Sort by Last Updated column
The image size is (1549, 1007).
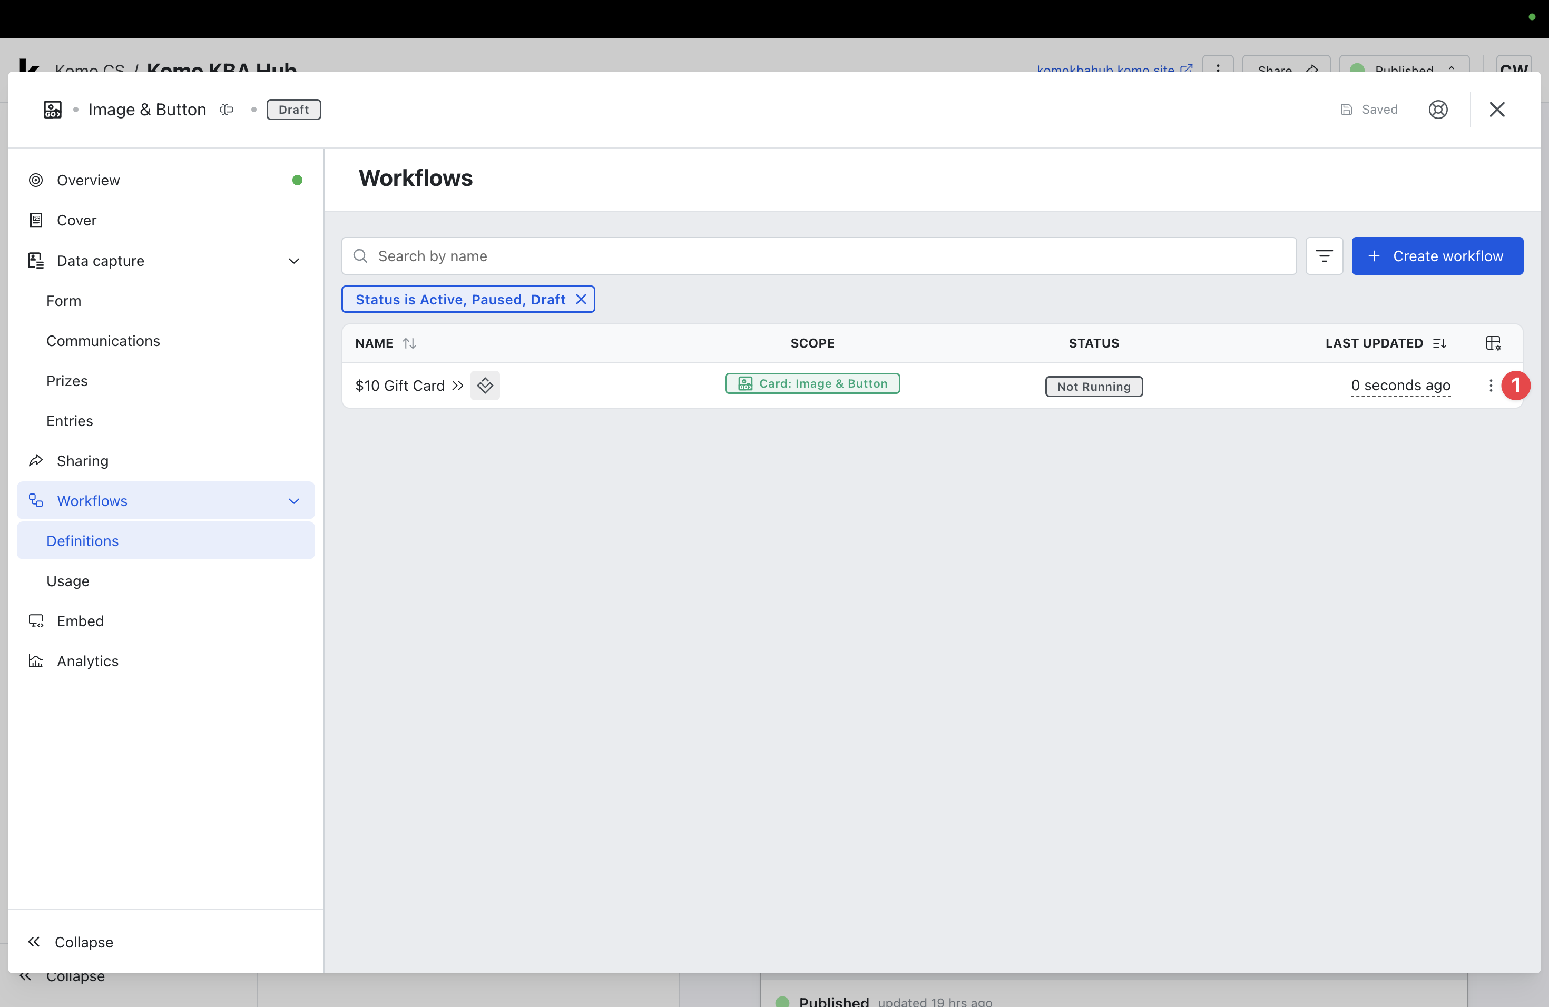point(1439,343)
